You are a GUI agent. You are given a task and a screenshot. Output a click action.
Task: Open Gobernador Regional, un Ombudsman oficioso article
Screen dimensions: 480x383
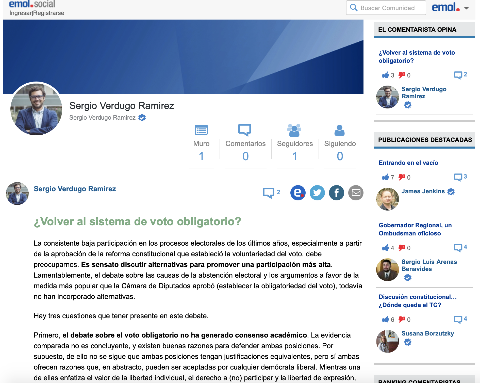click(x=415, y=229)
